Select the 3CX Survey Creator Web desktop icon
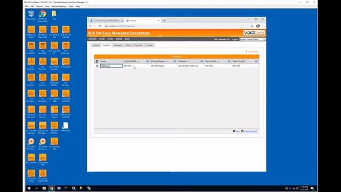Viewport: 341px width, 192px height. [43, 175]
